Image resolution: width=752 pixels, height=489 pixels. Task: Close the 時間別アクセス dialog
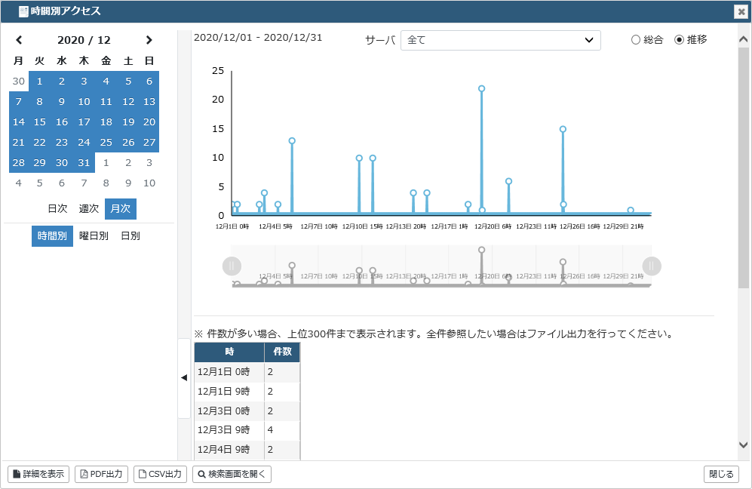pyautogui.click(x=741, y=11)
